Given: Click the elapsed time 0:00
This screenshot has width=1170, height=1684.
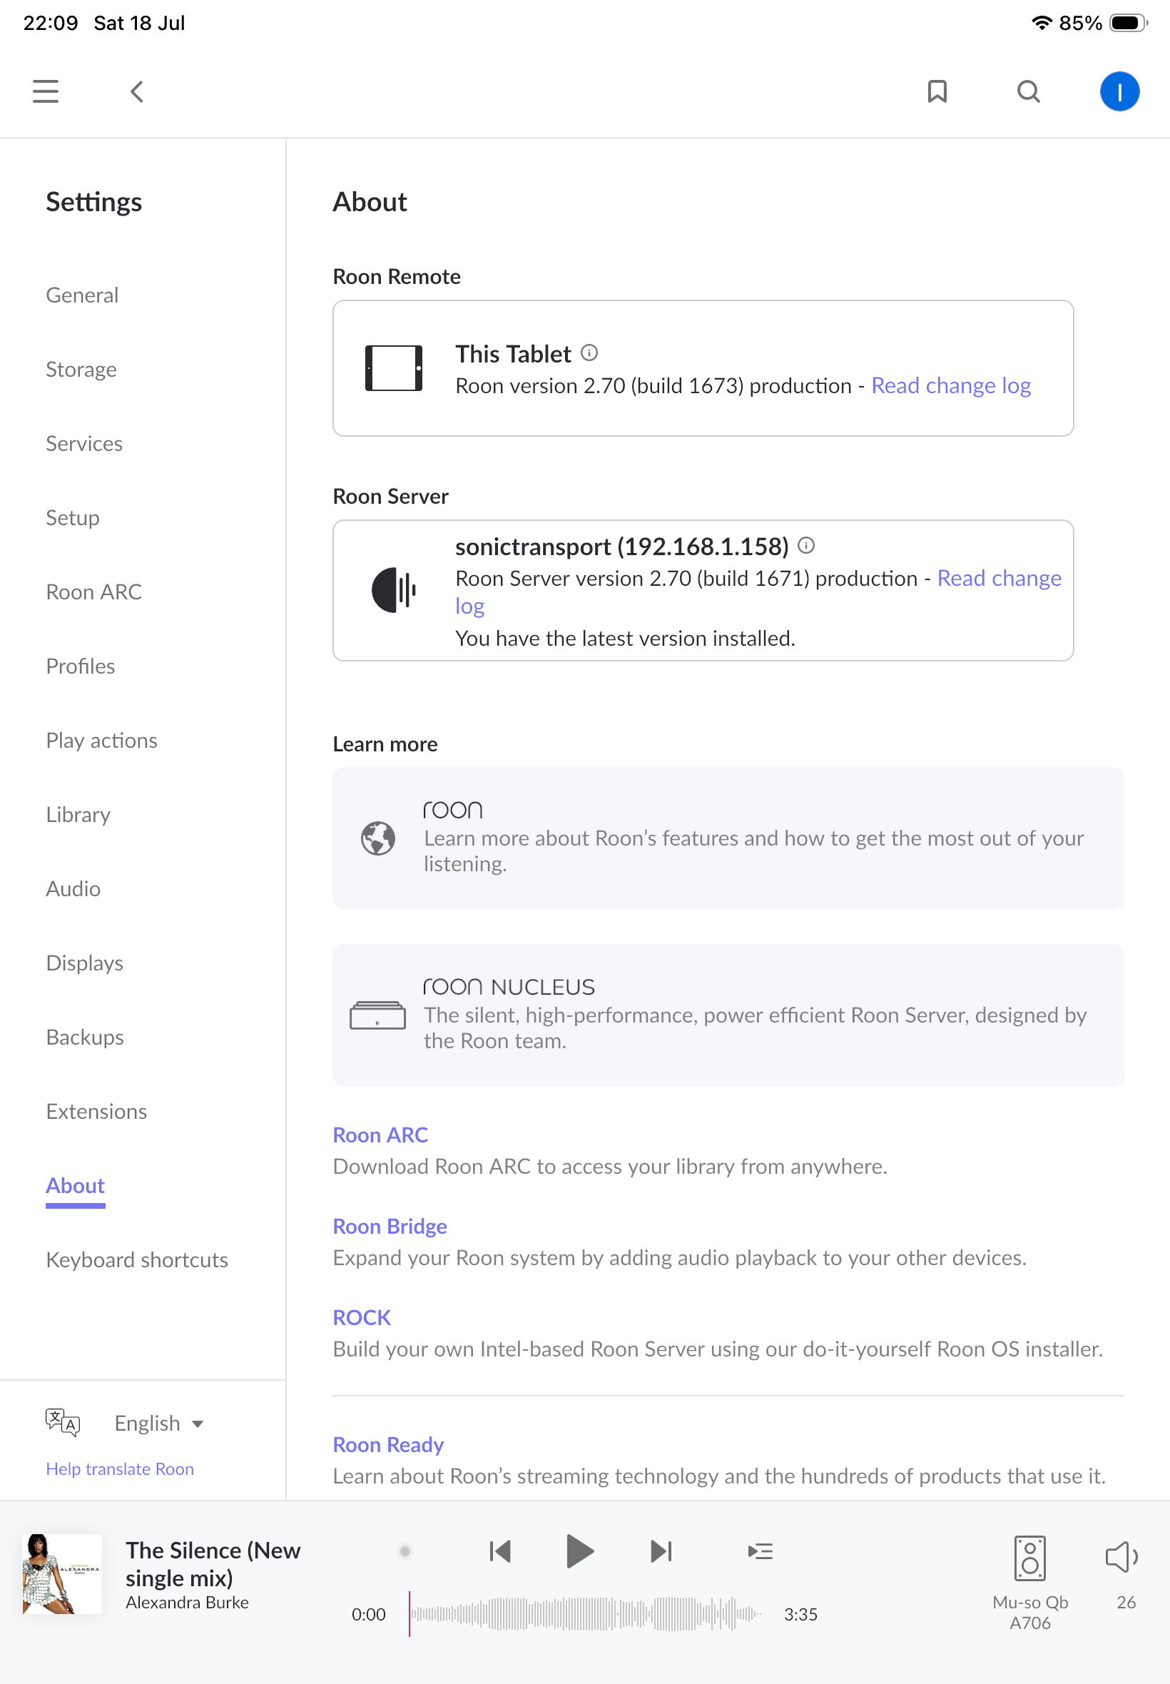Looking at the screenshot, I should 368,1613.
